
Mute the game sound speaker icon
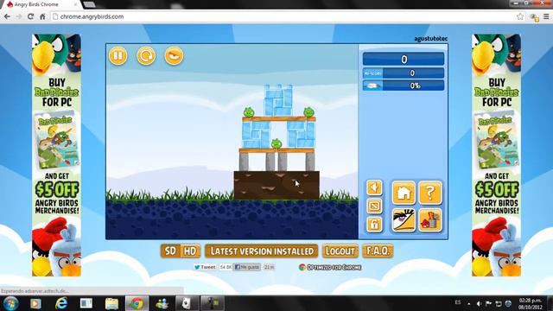tap(374, 187)
